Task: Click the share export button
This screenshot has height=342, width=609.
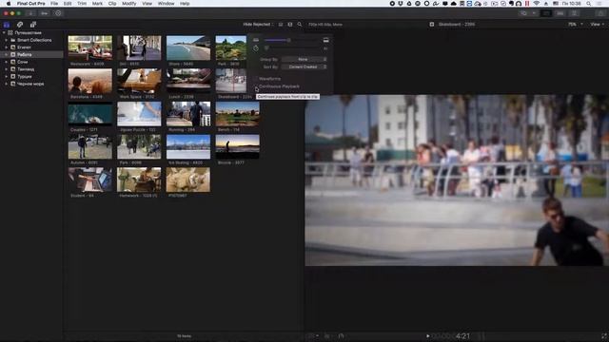Action: pyautogui.click(x=600, y=13)
